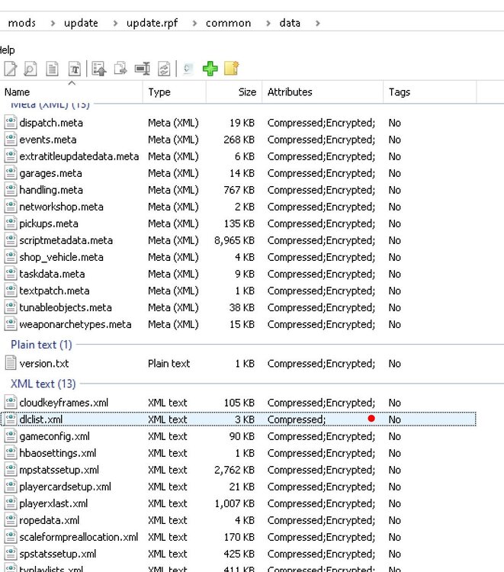The image size is (504, 572).
Task: Click the file icon next to handling.meta
Action: pos(11,189)
